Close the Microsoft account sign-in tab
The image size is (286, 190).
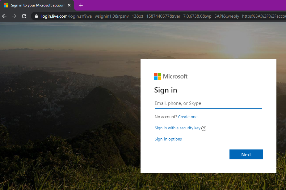click(x=69, y=5)
